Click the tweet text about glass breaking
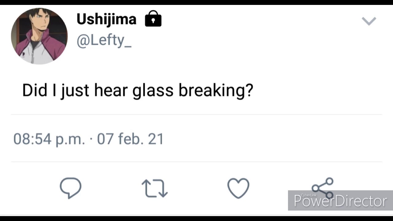 point(138,91)
